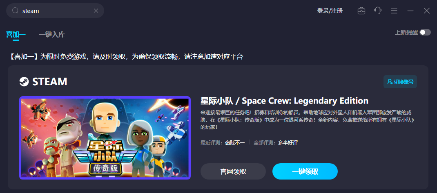Minimize the window
The height and width of the screenshot is (193, 437).
(x=410, y=11)
